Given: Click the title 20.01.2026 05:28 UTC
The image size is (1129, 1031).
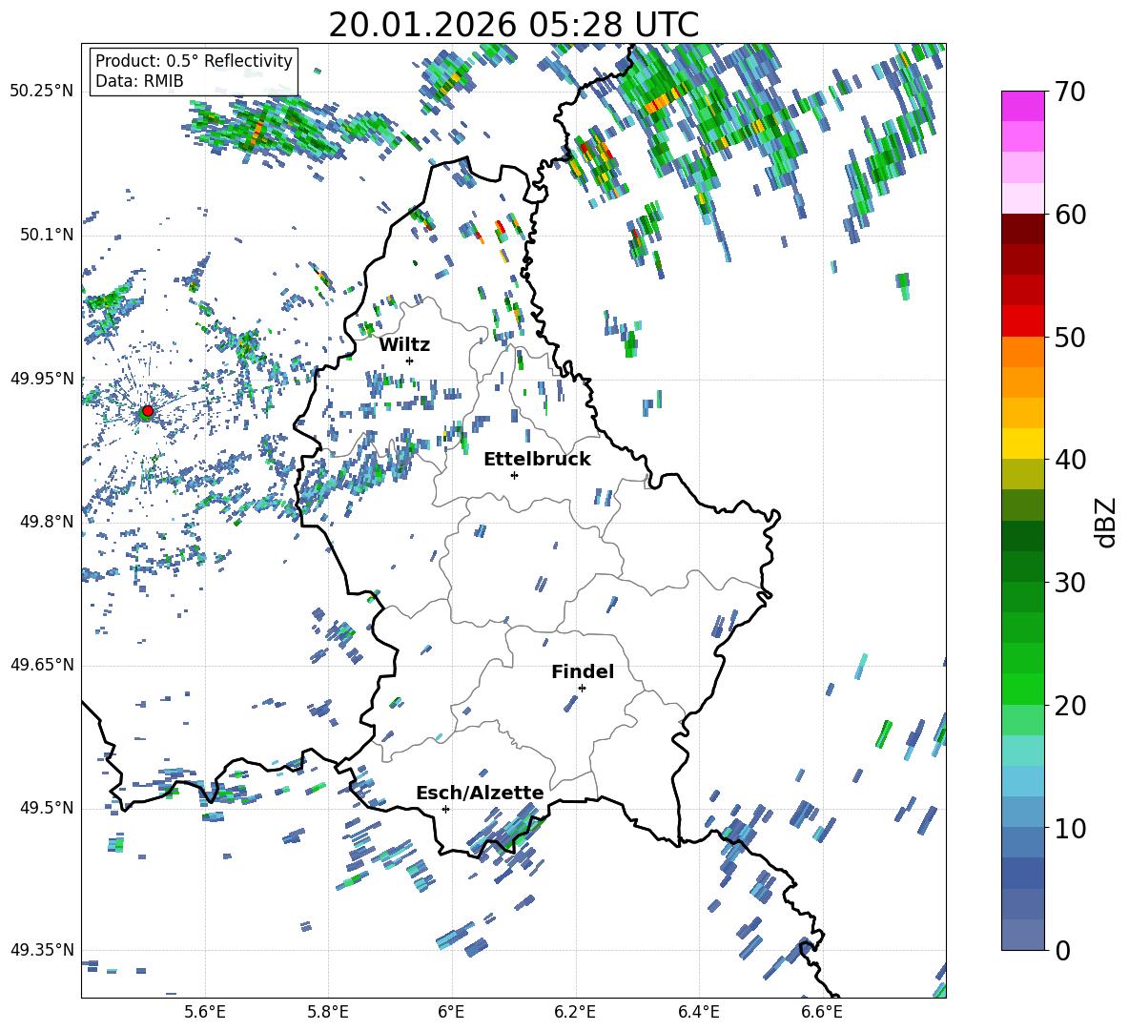Looking at the screenshot, I should point(514,25).
